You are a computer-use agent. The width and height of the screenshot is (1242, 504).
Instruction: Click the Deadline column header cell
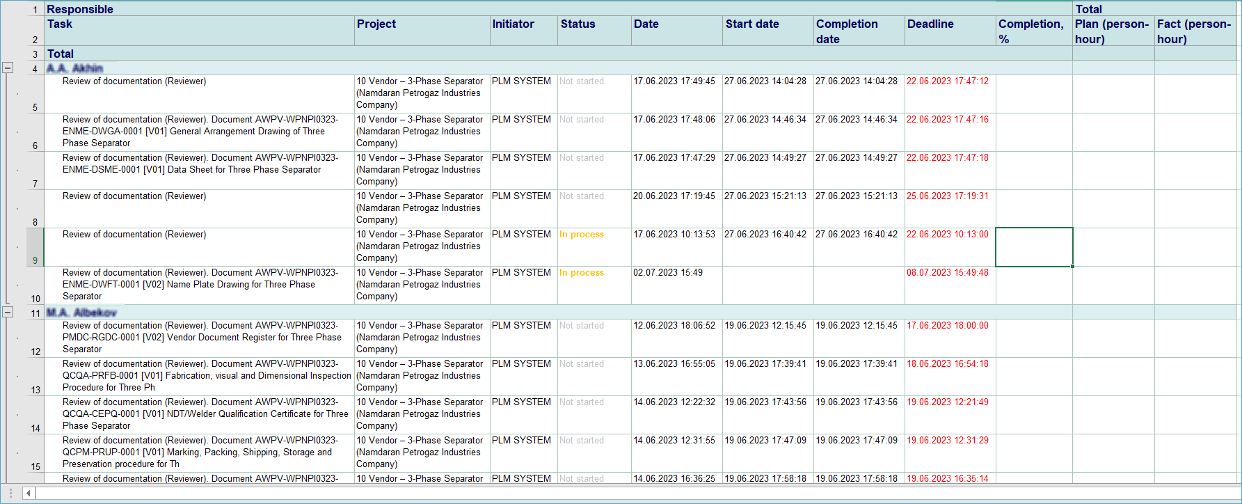tap(950, 31)
